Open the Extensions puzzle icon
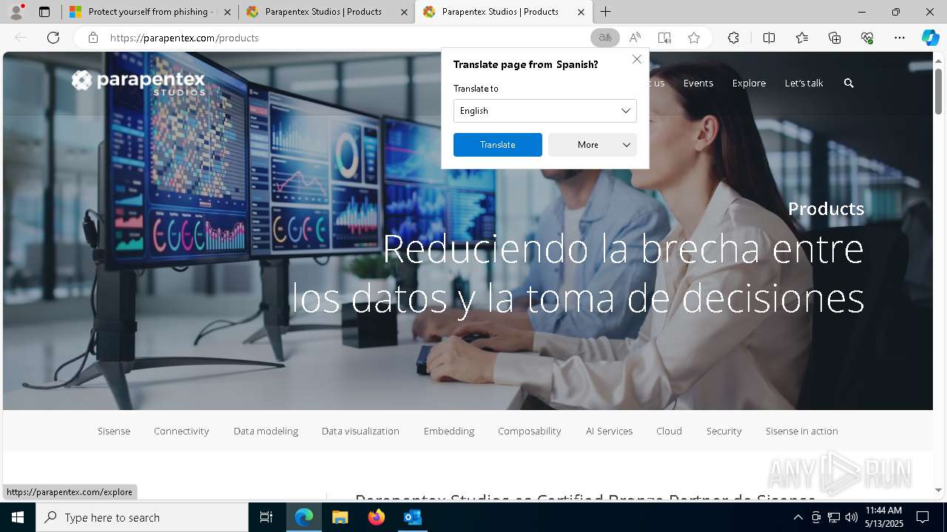Viewport: 947px width, 532px height. (733, 38)
